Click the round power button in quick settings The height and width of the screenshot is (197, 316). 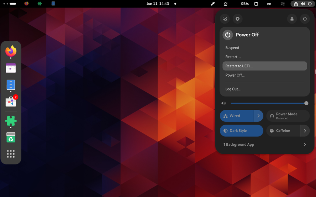305,19
